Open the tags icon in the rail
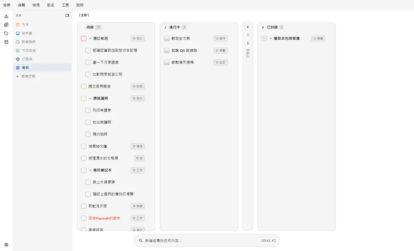 click(x=6, y=33)
